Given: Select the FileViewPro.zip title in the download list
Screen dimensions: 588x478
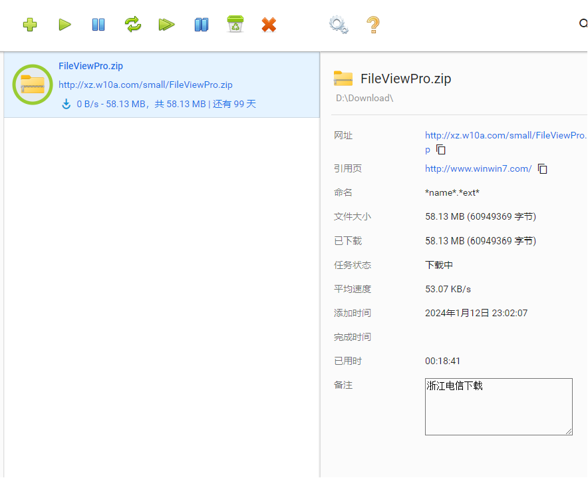Looking at the screenshot, I should [x=90, y=66].
